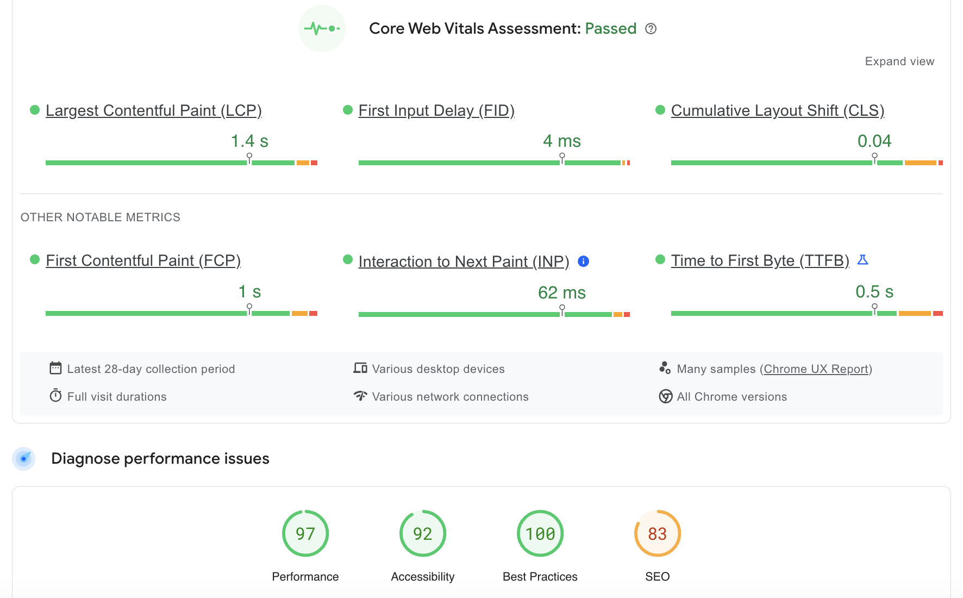Select the Accessibility score gauge 92
The height and width of the screenshot is (598, 963).
pos(423,533)
